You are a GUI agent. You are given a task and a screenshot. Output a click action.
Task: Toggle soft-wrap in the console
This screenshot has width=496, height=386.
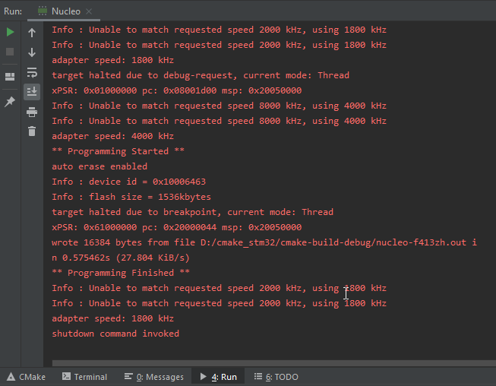click(x=32, y=72)
